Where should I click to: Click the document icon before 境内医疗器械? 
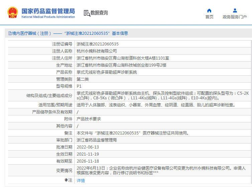(10, 33)
